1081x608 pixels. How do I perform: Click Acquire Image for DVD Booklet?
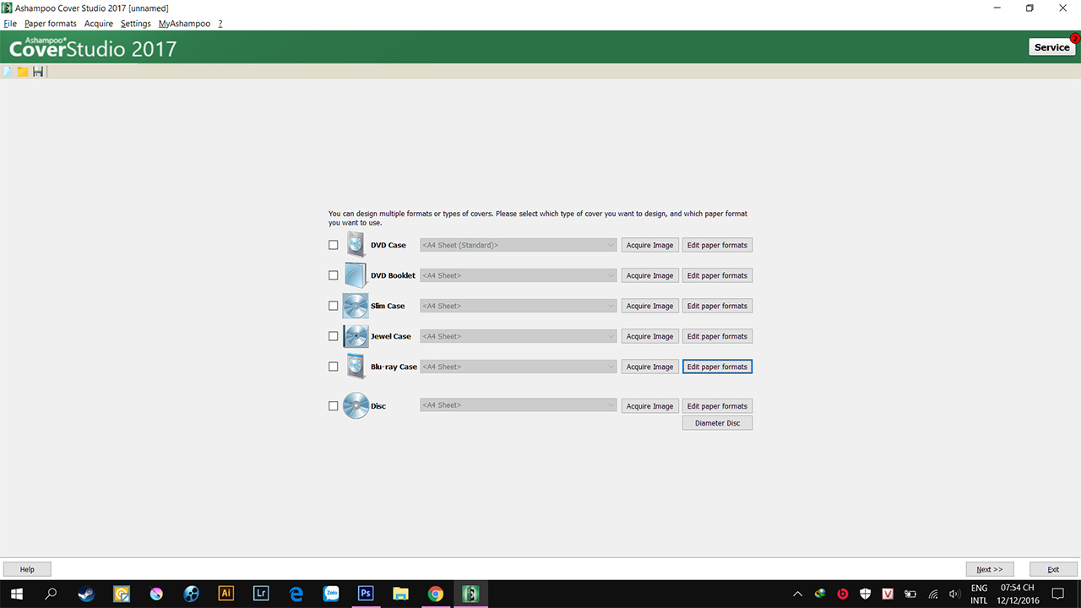click(650, 275)
